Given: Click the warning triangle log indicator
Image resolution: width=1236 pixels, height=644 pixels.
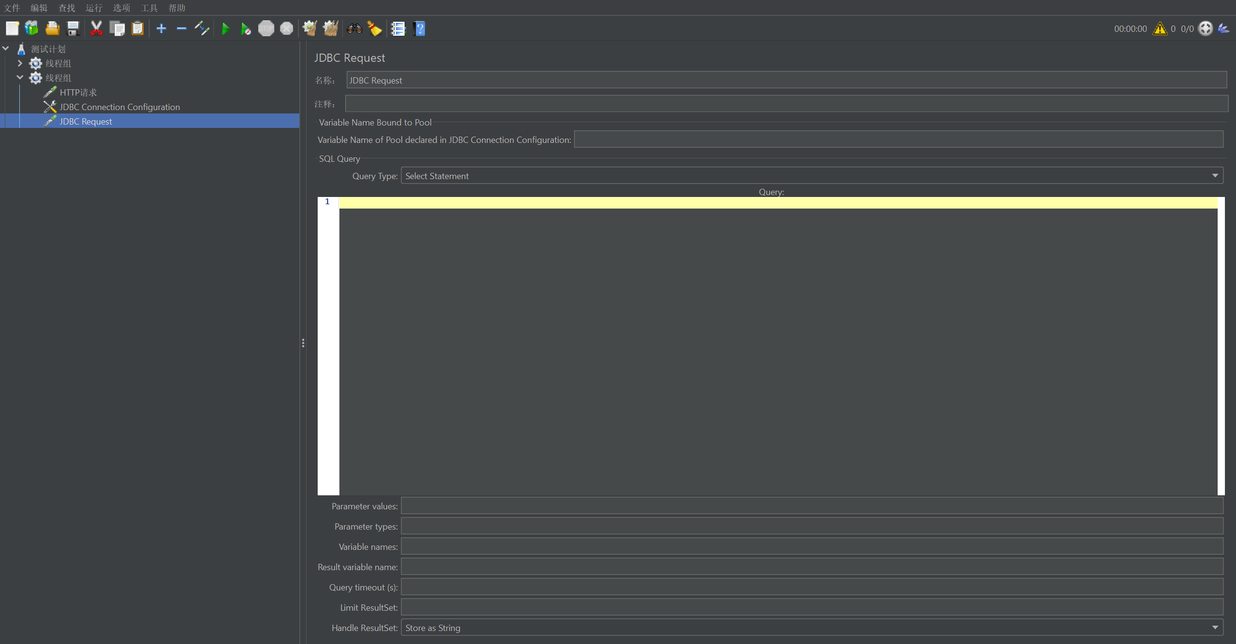Looking at the screenshot, I should [1160, 28].
